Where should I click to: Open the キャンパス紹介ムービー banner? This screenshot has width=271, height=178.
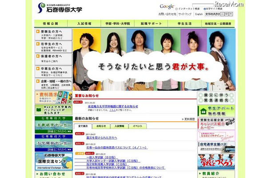216,124
